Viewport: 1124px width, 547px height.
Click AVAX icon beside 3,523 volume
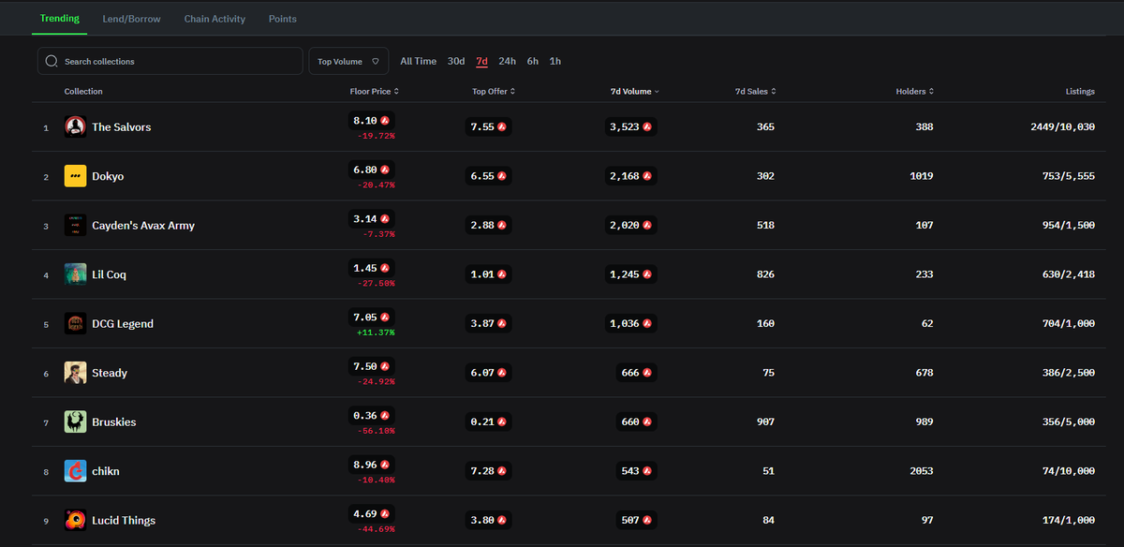coord(647,126)
